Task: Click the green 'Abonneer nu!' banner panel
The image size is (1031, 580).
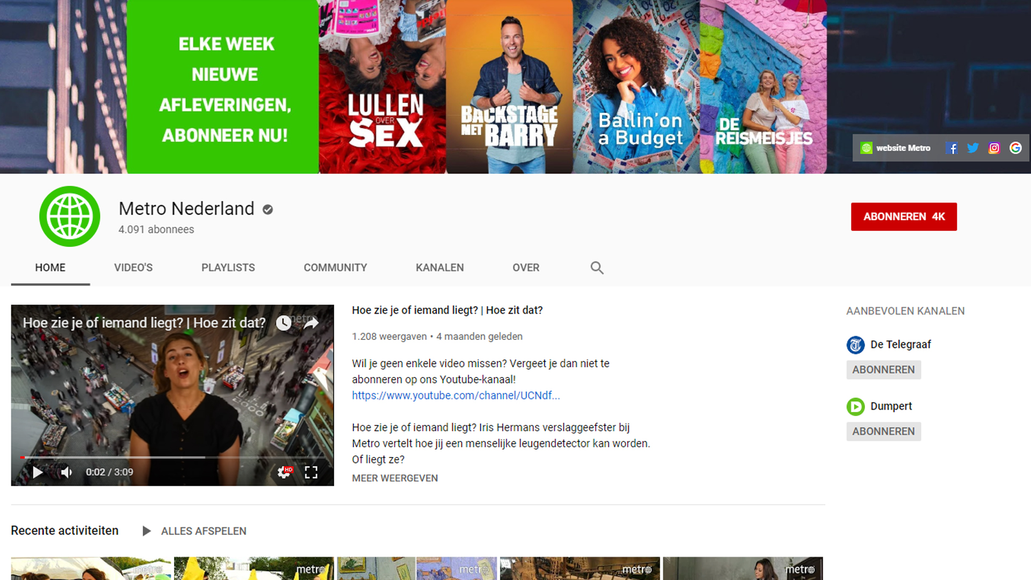Action: pos(223,86)
